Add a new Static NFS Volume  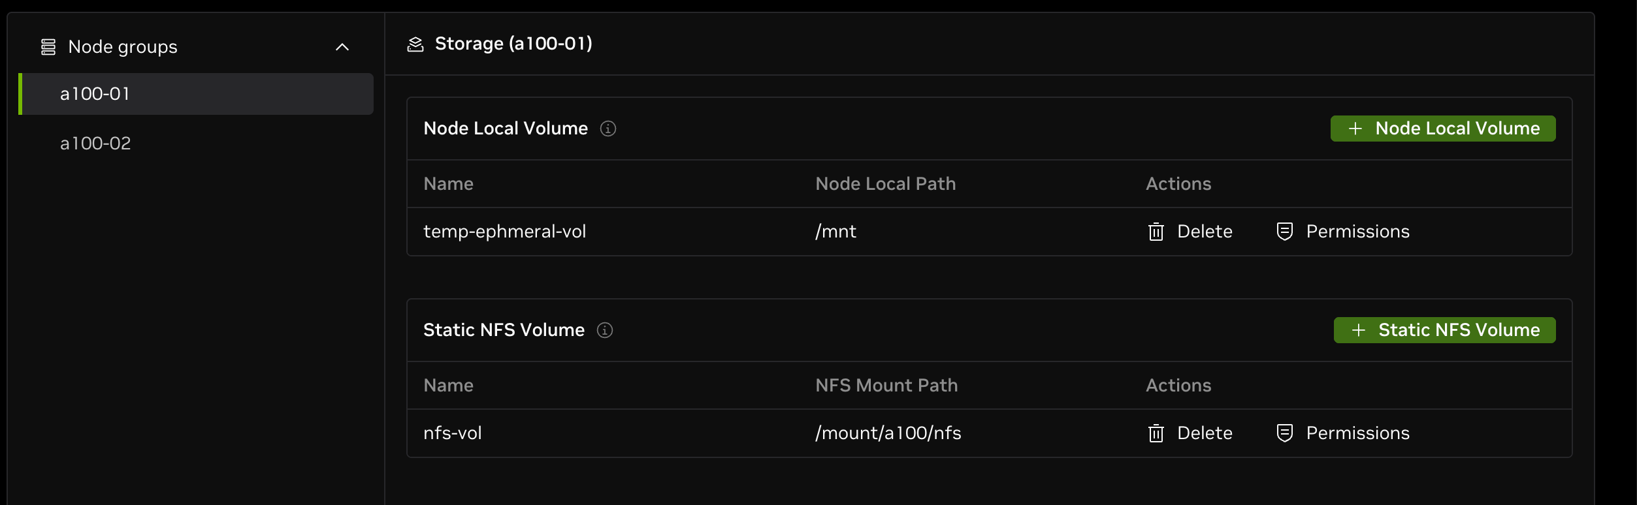point(1444,330)
